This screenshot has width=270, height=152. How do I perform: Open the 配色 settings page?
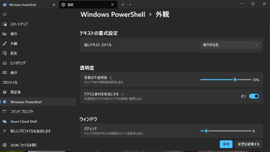[x=38, y=53]
